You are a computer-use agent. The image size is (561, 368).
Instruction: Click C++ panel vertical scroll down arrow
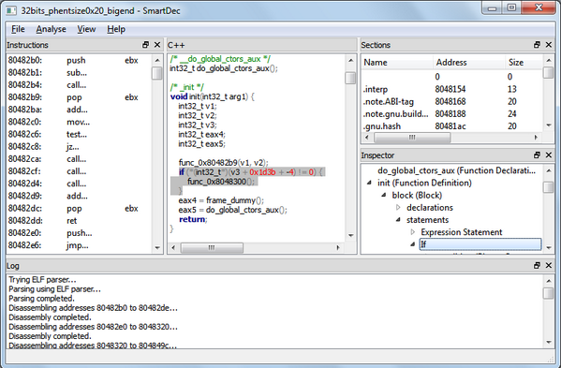(x=350, y=235)
